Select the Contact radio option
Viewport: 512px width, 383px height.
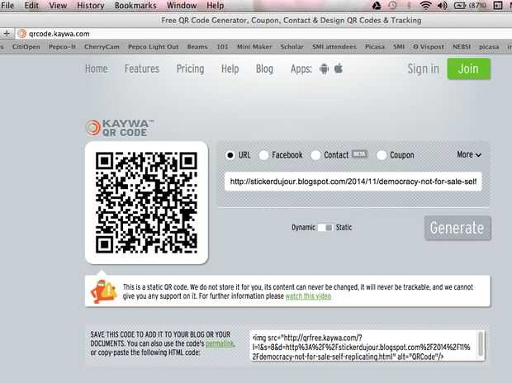(315, 155)
